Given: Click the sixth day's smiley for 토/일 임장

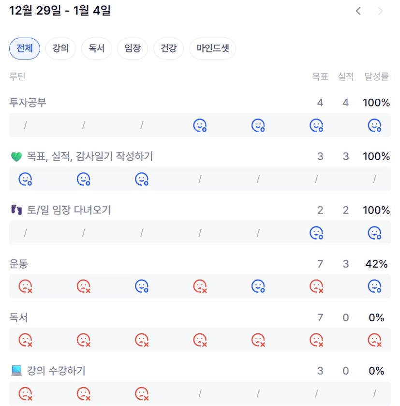Looking at the screenshot, I should coord(316,233).
